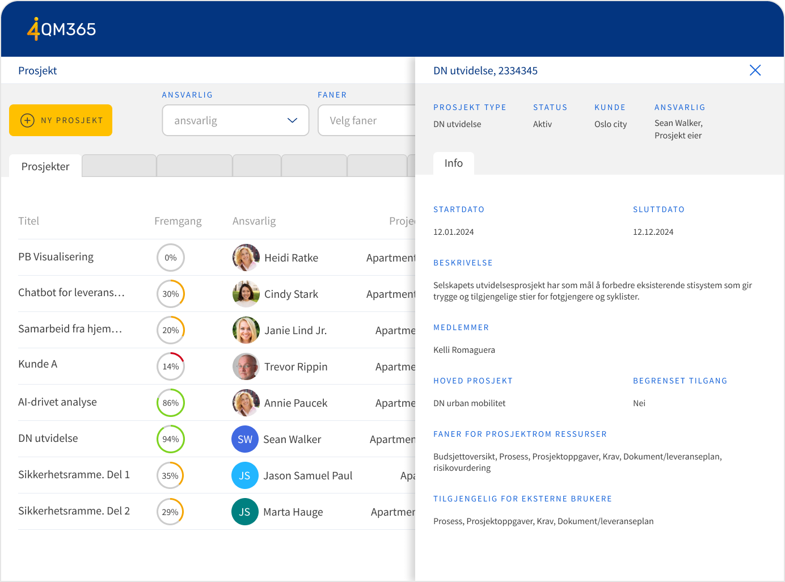This screenshot has width=785, height=582.
Task: Click the ansvarlig dropdown chevron arrow
Action: [x=292, y=120]
